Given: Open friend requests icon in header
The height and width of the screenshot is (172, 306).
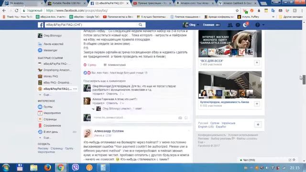Looking at the screenshot, I should 230,25.
